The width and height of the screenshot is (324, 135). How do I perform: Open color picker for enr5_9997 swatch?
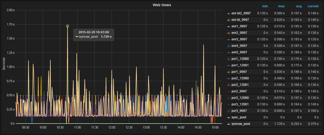(x=228, y=52)
